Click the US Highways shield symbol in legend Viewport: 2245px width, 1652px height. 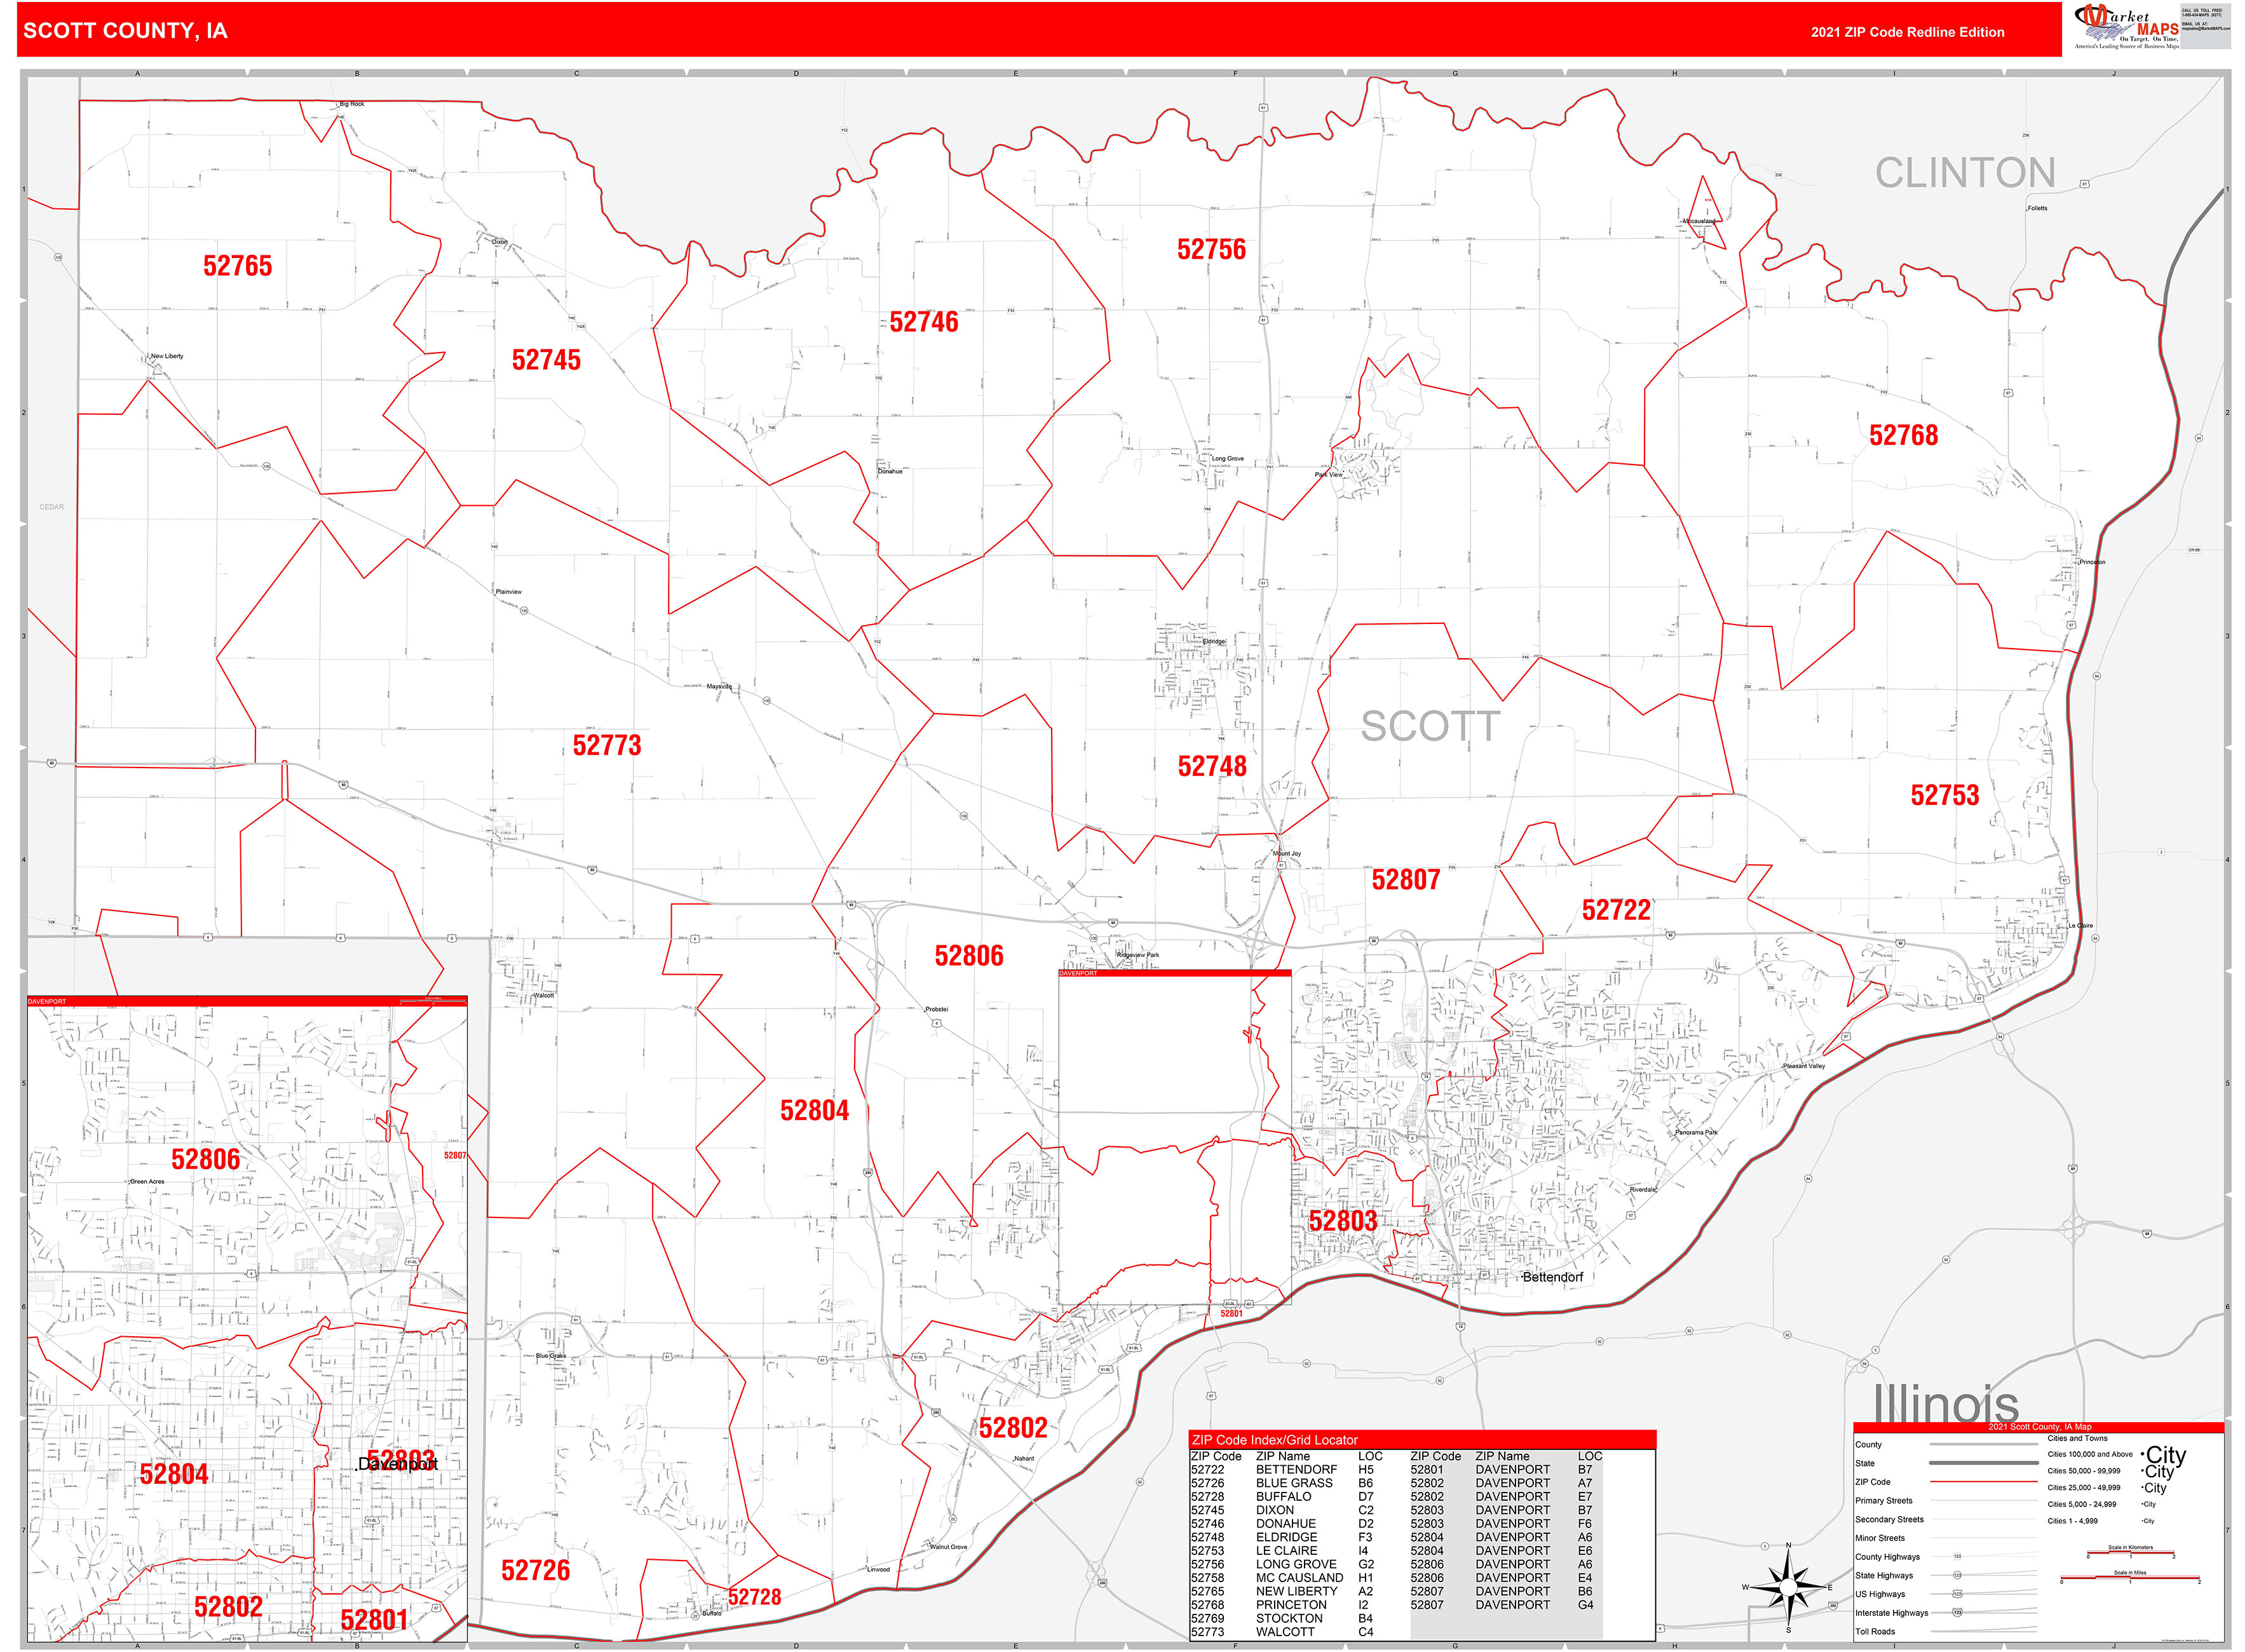(x=1957, y=1594)
